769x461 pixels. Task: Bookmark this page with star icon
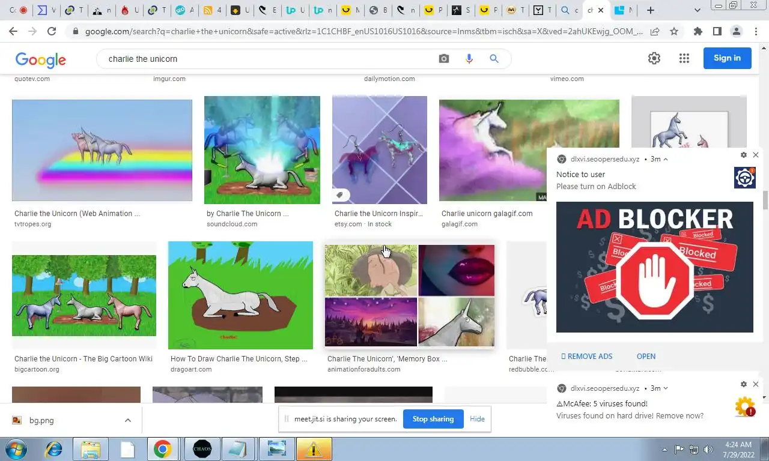[x=674, y=31]
